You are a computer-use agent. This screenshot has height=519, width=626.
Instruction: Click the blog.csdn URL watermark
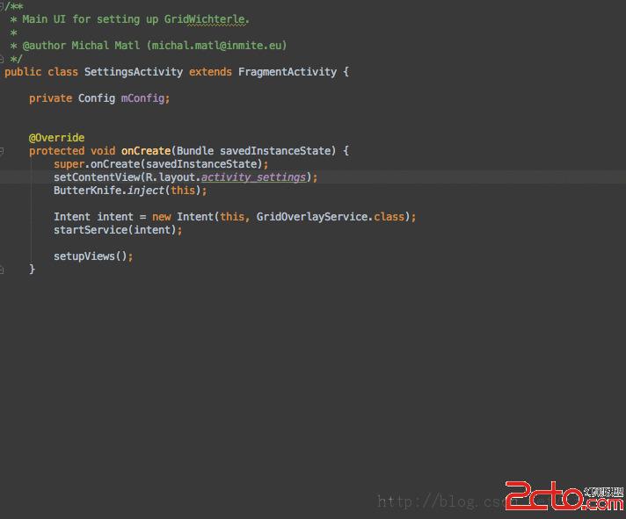point(441,501)
